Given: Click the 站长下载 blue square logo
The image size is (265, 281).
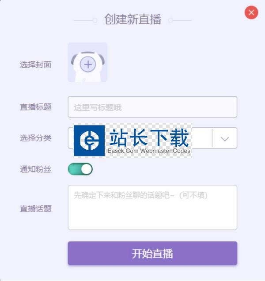Looking at the screenshot, I should (x=89, y=140).
